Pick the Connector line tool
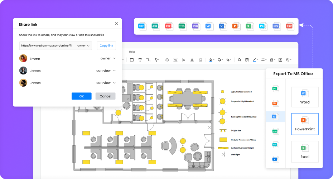Viewport: 333px width, 179px height. (148, 60)
